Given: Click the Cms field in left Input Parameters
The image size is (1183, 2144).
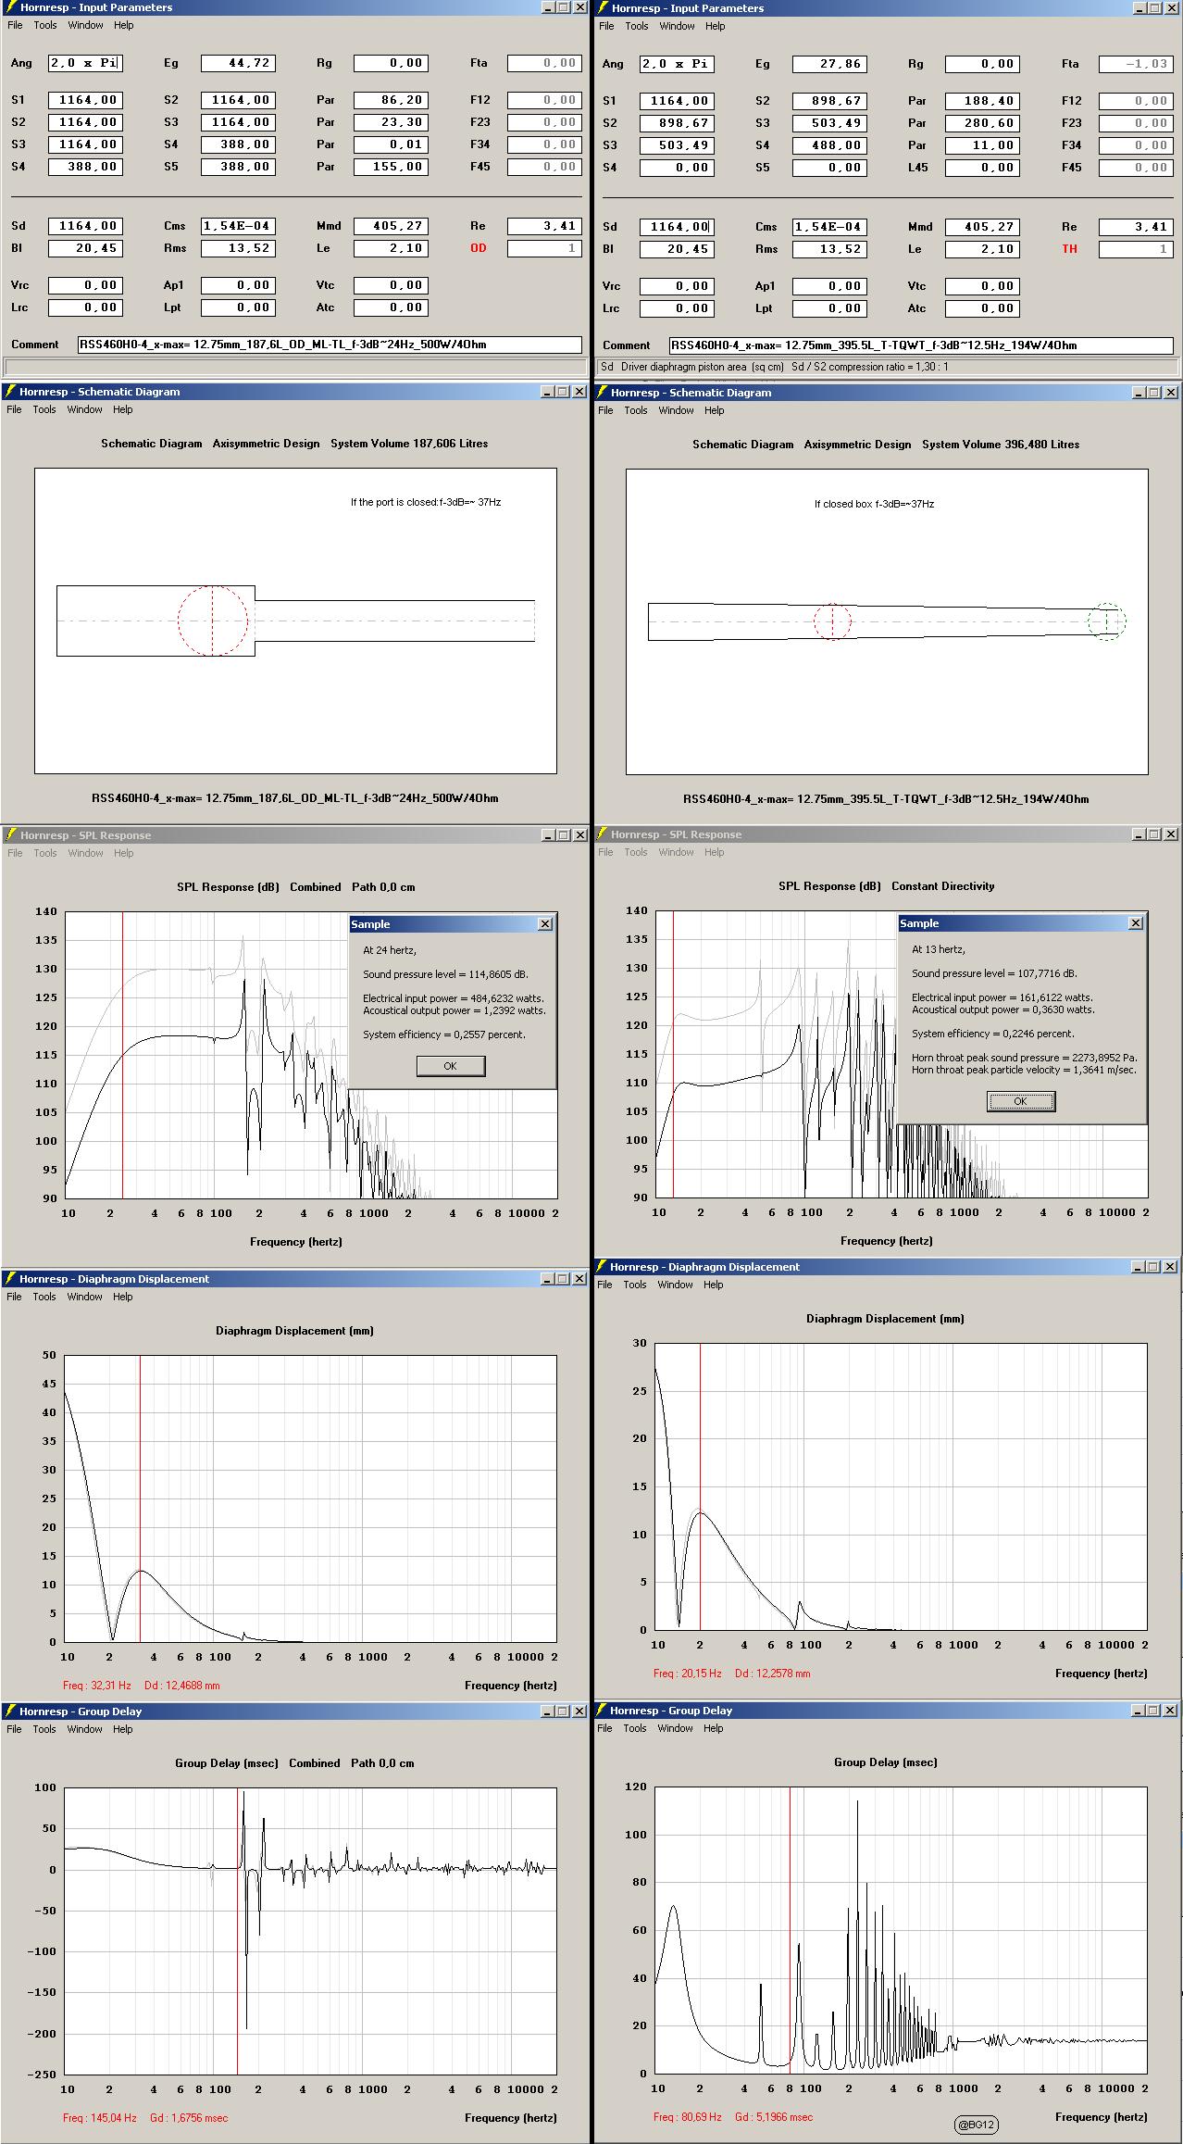Looking at the screenshot, I should (x=238, y=226).
